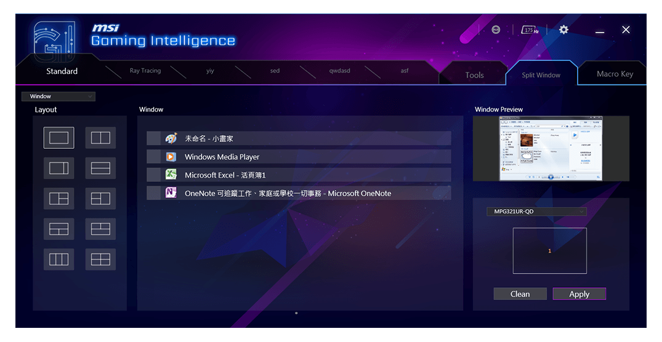Click the round sync icon in header
Viewport: 662px width, 342px height.
pyautogui.click(x=496, y=30)
